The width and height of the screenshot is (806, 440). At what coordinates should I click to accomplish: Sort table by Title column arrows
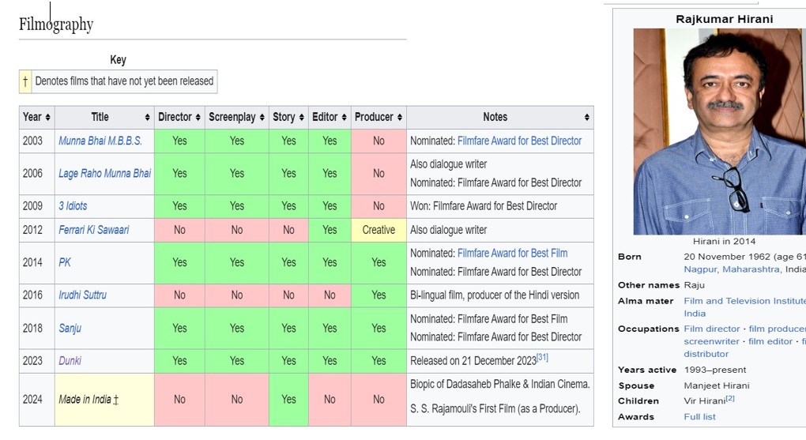147,117
